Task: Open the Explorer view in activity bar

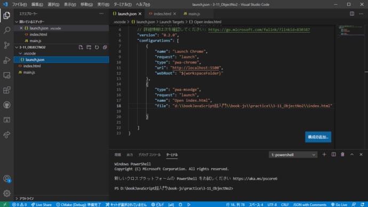Action: 7,15
